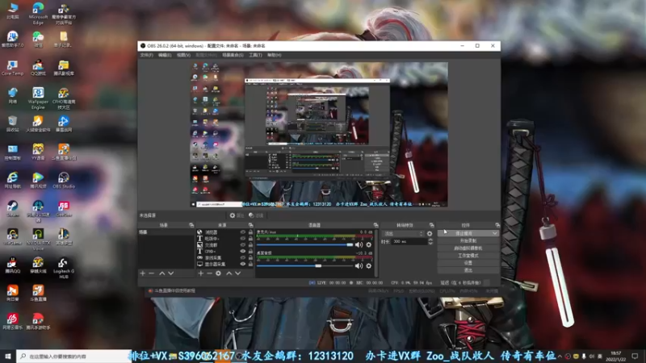Toggle visibility of the browser source

[x=243, y=232]
